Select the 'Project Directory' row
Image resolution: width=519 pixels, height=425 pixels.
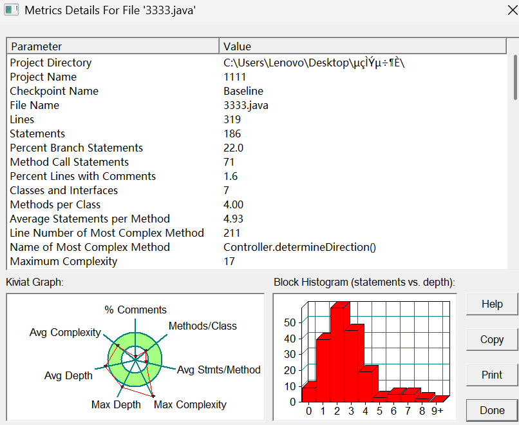click(x=257, y=63)
